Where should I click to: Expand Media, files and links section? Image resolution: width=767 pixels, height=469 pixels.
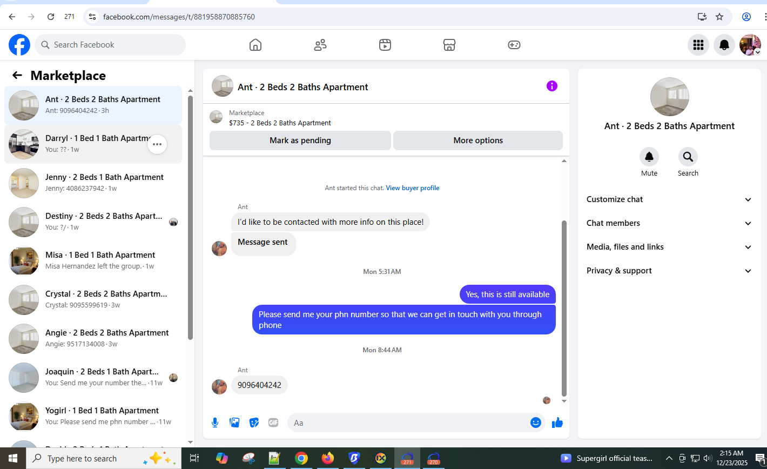click(669, 247)
